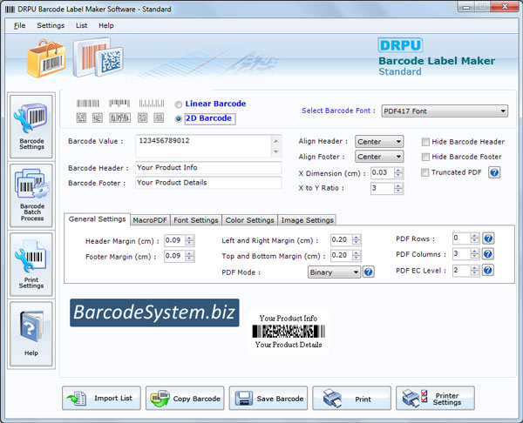Screen dimensions: 523x423
Task: Open the Settings menu
Action: click(x=51, y=25)
